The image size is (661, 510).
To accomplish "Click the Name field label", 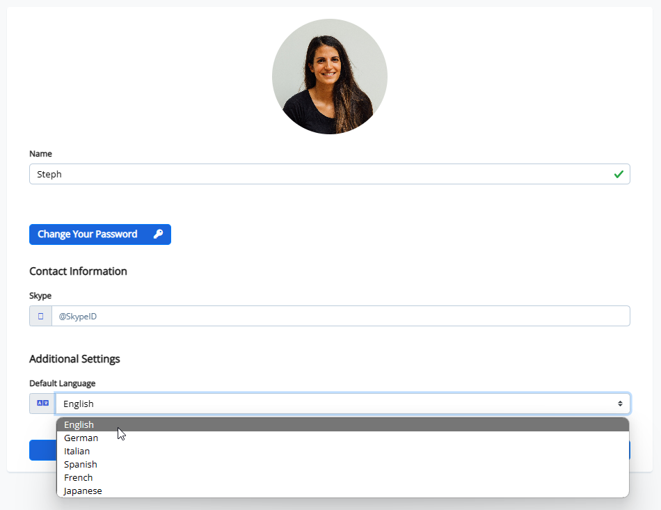I will tap(40, 154).
